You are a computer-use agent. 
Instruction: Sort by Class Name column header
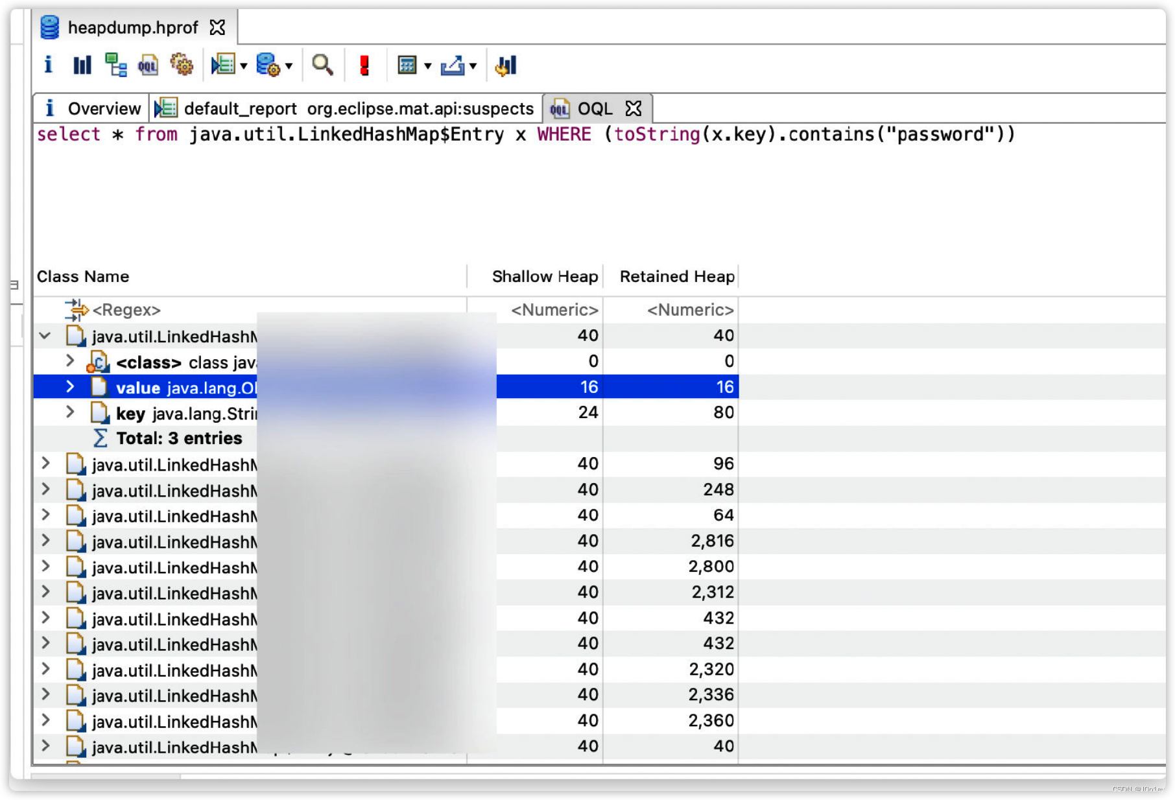coord(250,277)
